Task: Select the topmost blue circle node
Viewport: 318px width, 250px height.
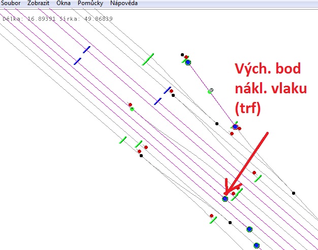Action: [x=188, y=62]
